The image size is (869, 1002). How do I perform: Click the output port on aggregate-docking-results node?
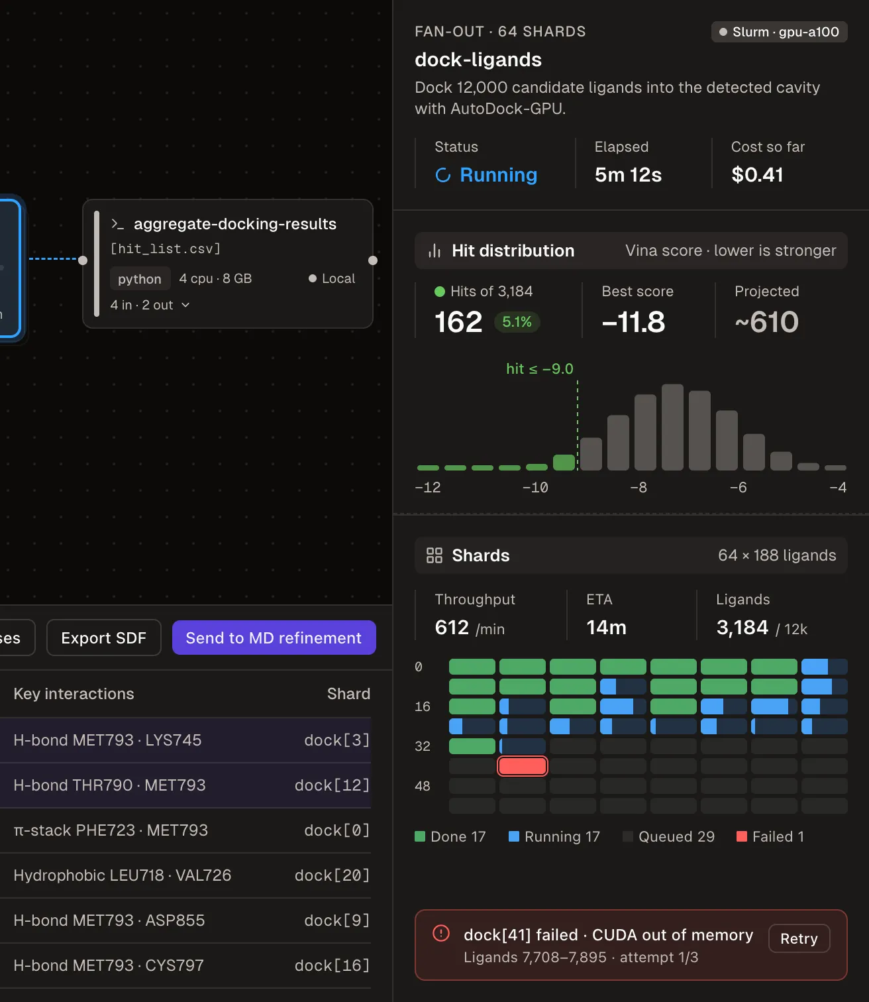tap(373, 260)
